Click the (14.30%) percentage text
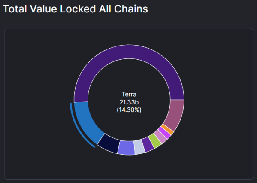This screenshot has width=257, height=183. click(x=129, y=110)
